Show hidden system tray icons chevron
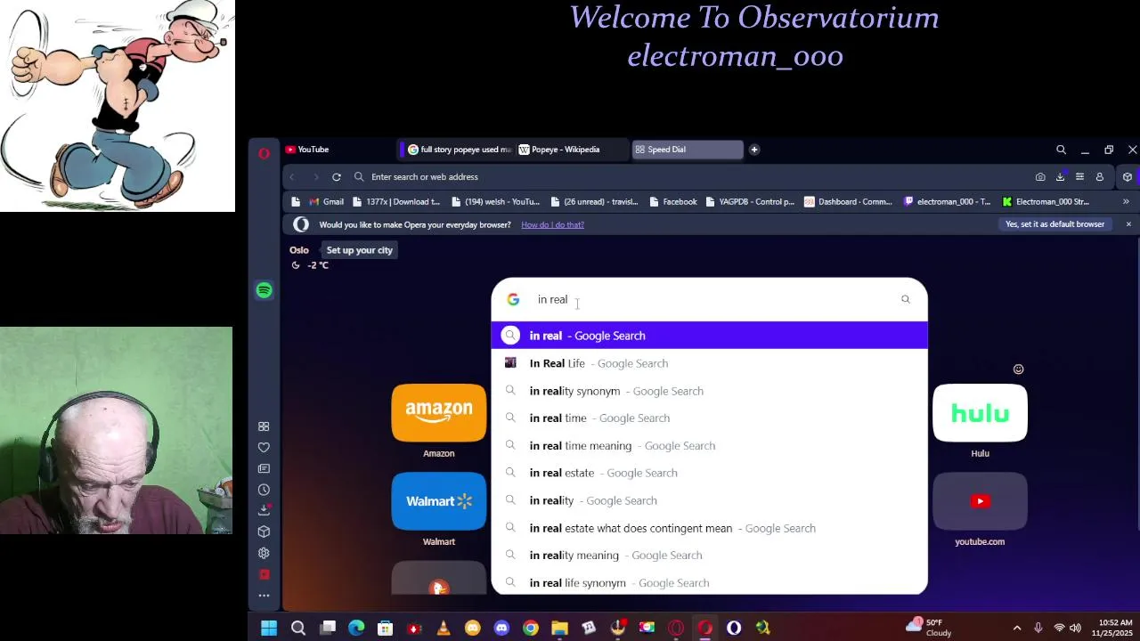The height and width of the screenshot is (641, 1140). pos(1017,628)
